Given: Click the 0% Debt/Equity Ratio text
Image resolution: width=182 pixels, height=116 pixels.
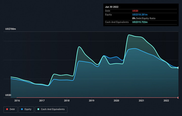Looking at the screenshot, I should 144,18.
